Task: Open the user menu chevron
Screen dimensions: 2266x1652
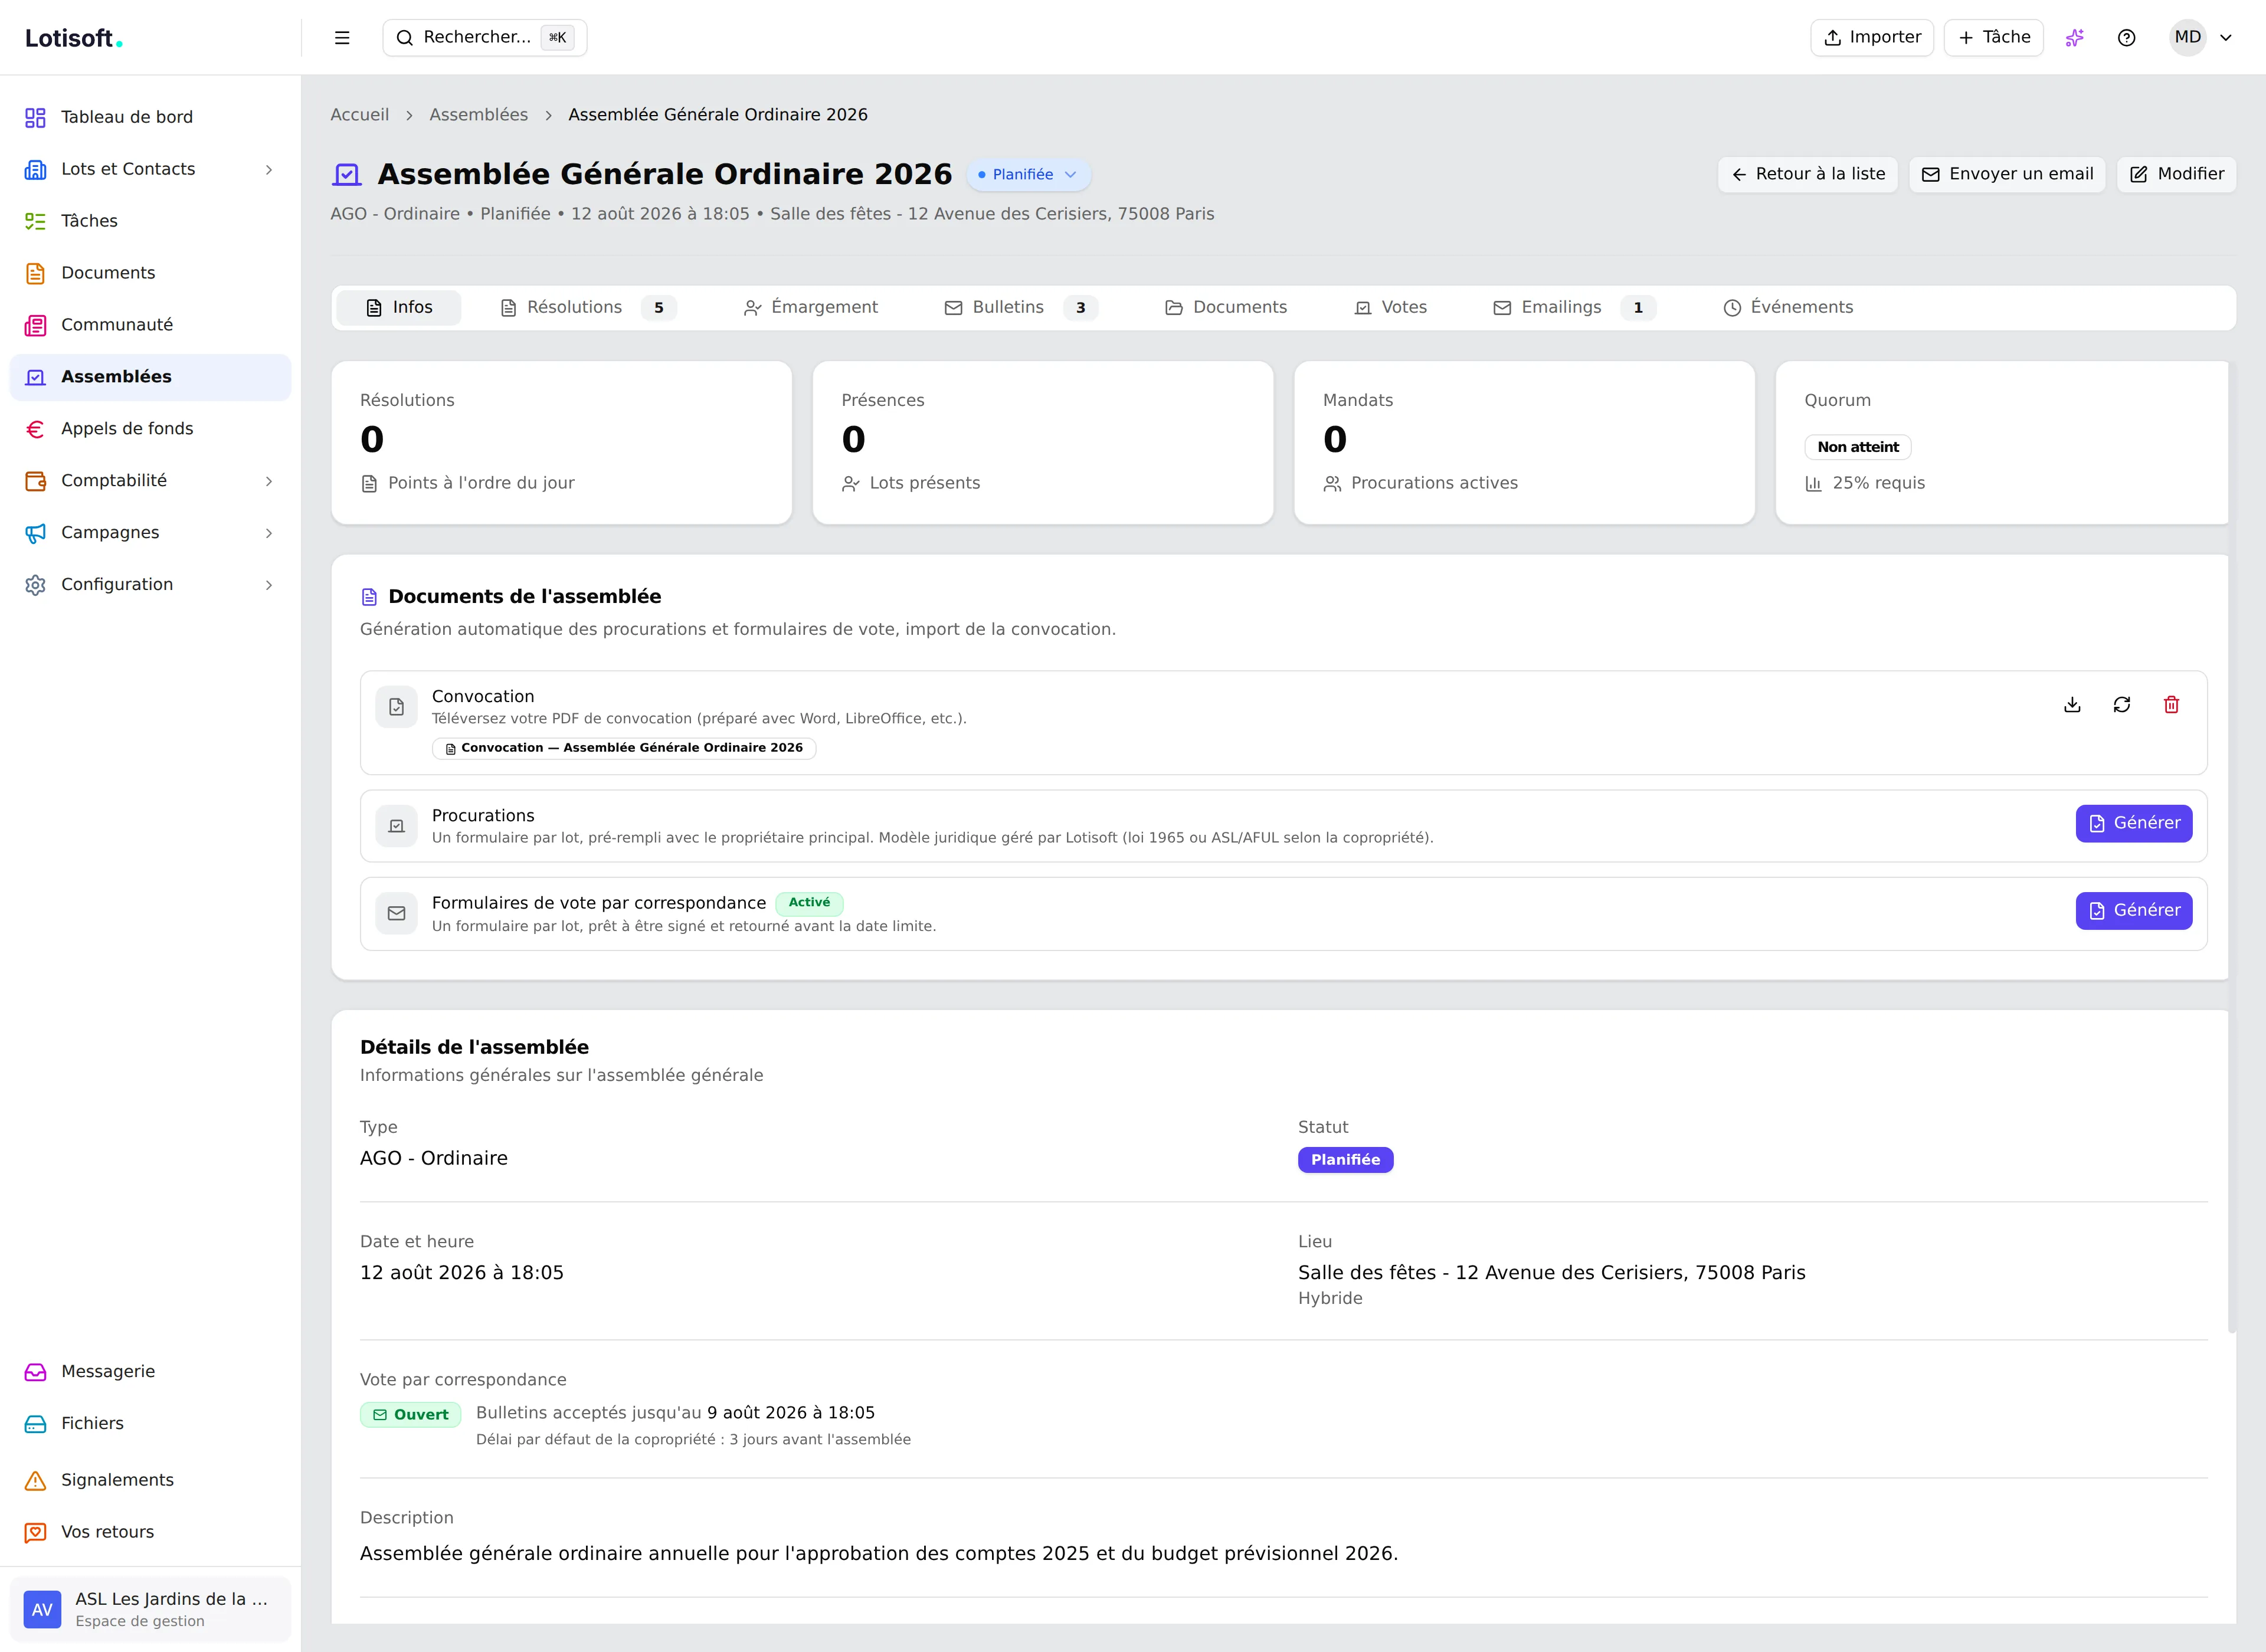Action: pos(2226,38)
